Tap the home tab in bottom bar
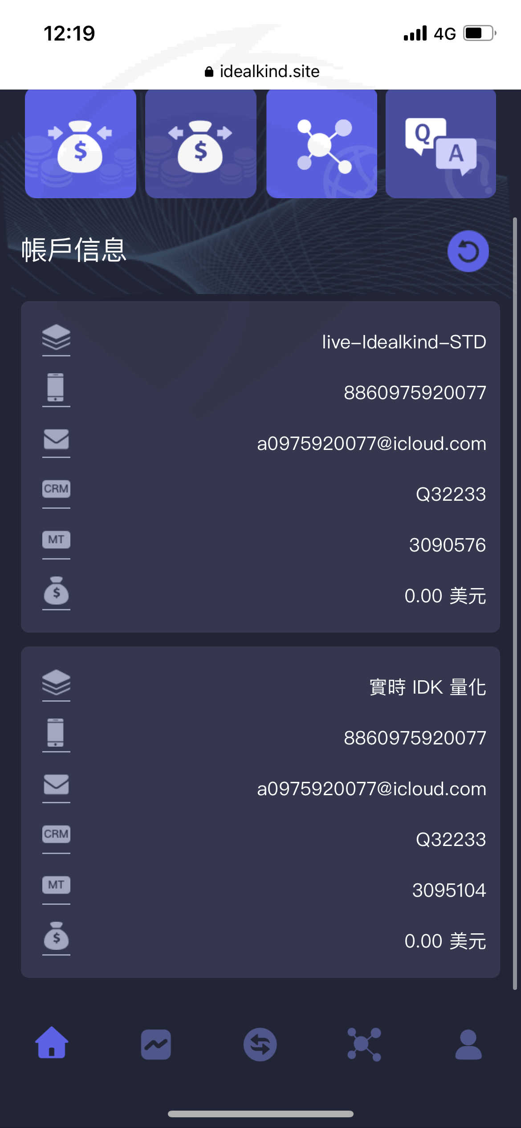Screen dimensions: 521x1128 tap(52, 1042)
